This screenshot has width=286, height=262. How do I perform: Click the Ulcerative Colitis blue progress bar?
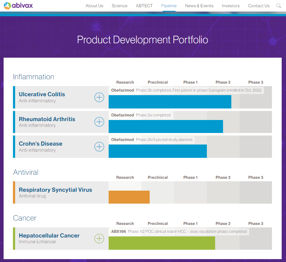(170, 102)
